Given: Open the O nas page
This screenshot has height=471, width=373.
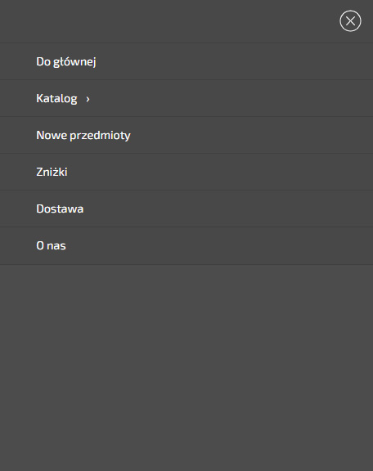Looking at the screenshot, I should (x=51, y=245).
